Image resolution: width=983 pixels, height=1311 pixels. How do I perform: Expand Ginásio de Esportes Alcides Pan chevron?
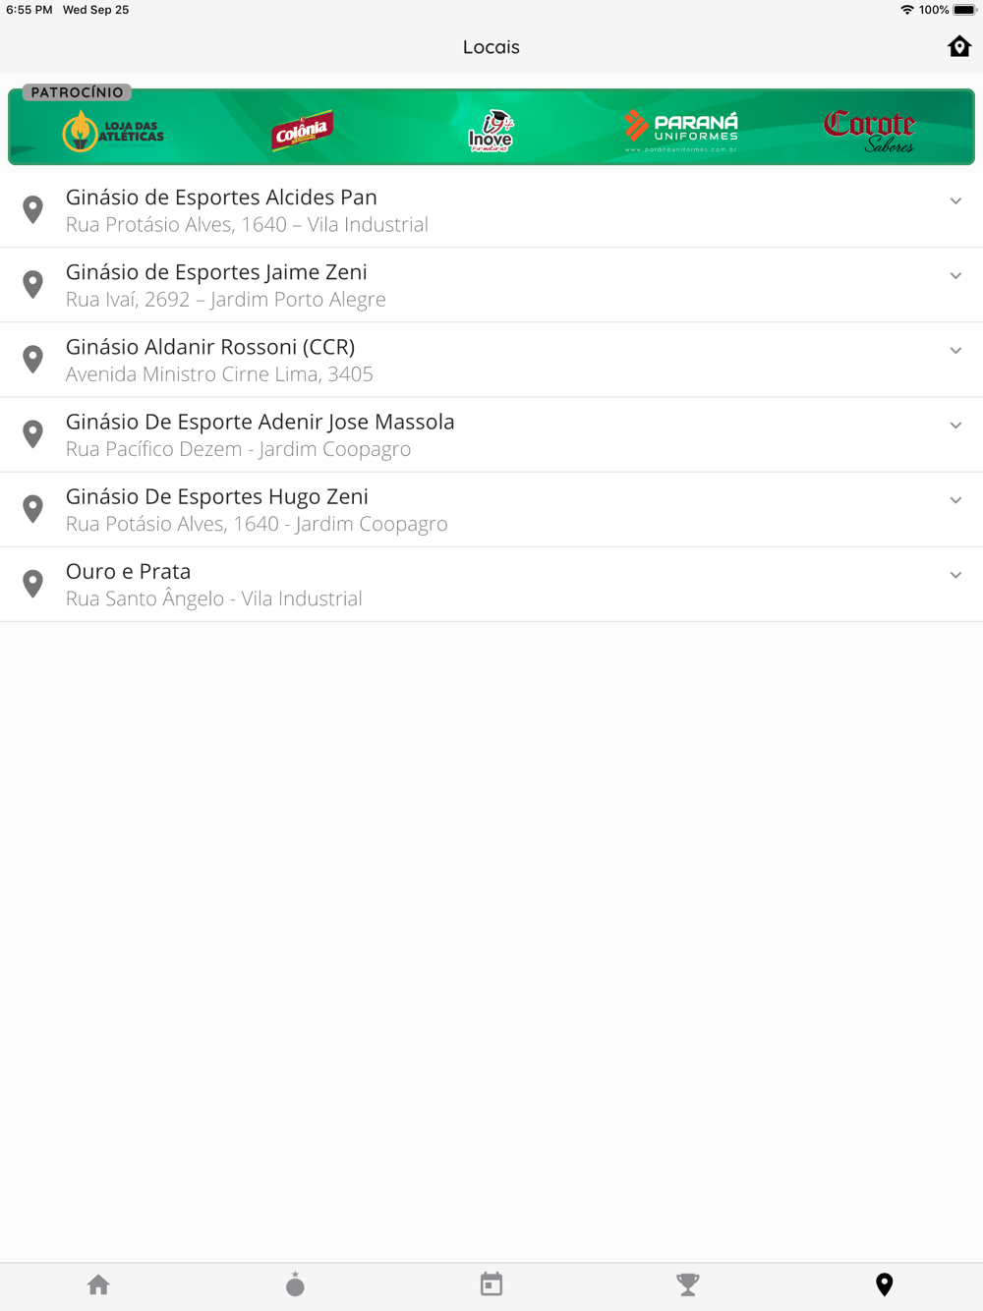click(955, 201)
